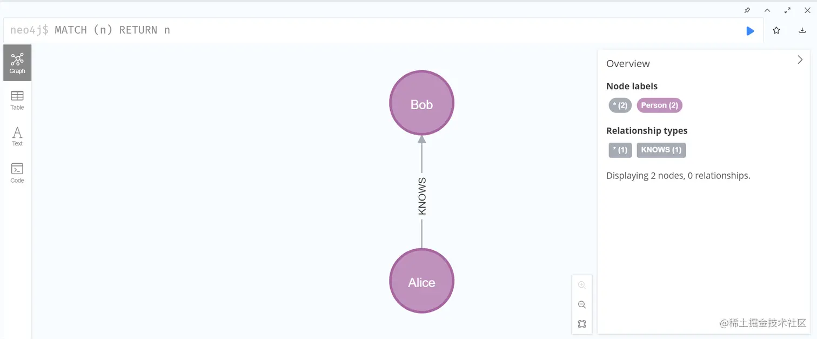Open the Code view

click(x=17, y=173)
